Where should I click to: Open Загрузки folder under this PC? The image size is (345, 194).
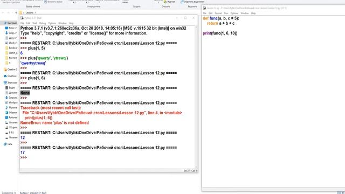pyautogui.click(x=11, y=98)
